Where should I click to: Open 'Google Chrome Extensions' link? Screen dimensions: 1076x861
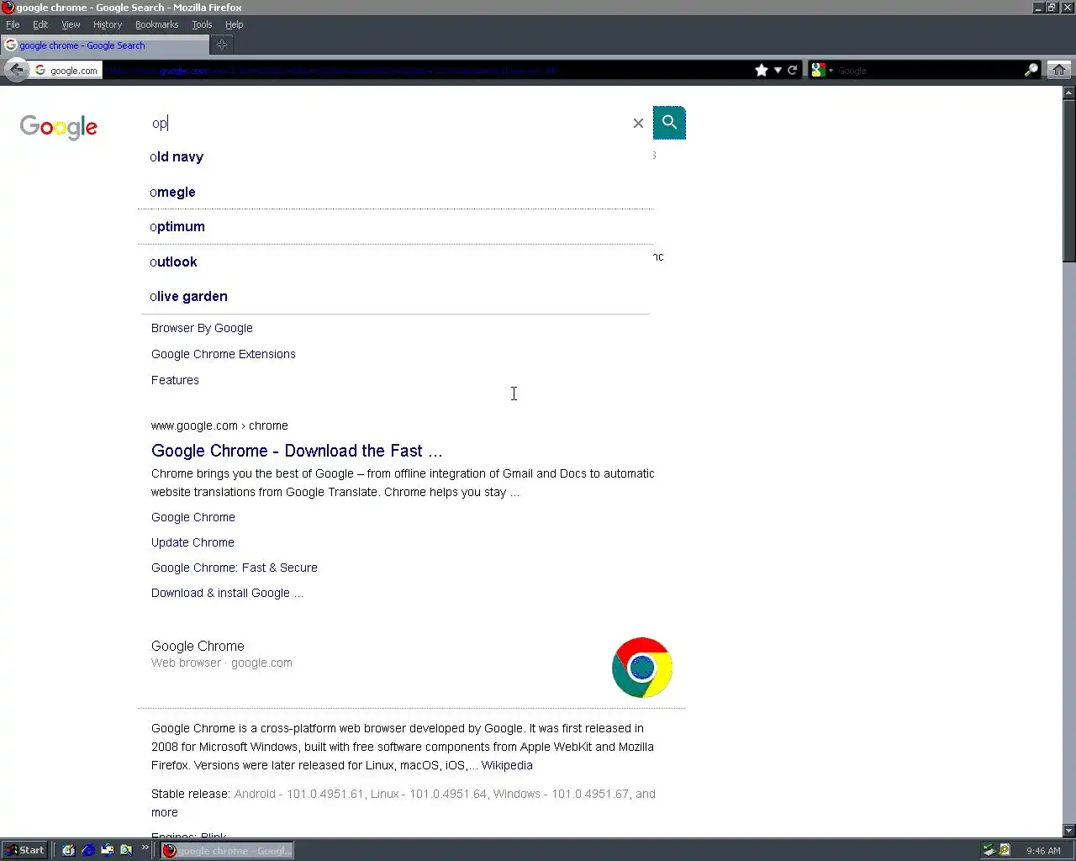click(224, 354)
